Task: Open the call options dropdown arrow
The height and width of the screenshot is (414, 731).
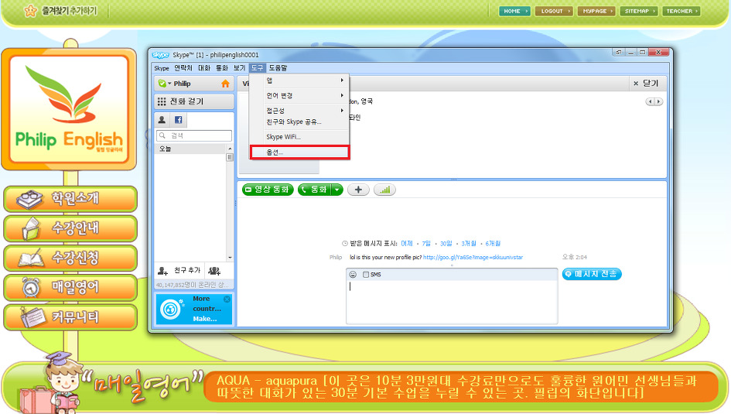Action: 337,190
